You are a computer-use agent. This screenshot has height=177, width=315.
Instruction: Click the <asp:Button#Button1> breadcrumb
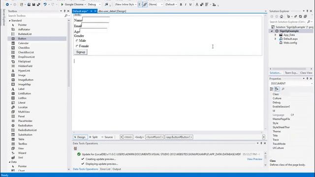coord(179,137)
